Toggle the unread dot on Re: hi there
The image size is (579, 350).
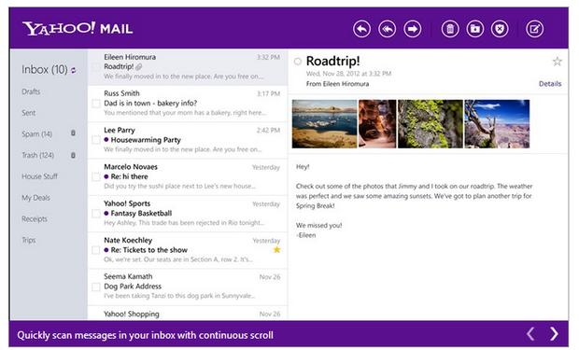[x=106, y=176]
